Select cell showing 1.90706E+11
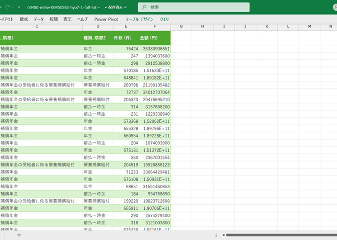 155,208
